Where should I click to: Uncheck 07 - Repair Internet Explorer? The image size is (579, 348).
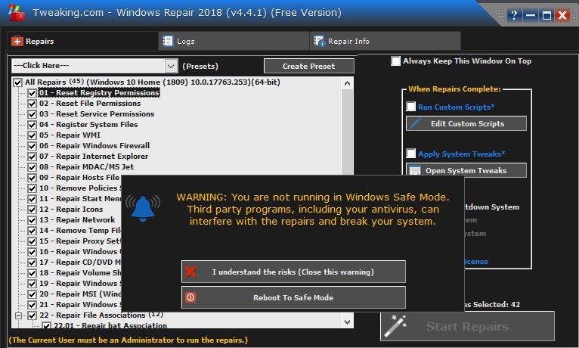pos(33,157)
